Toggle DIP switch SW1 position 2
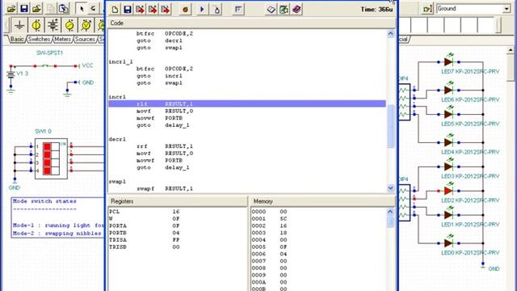 point(51,154)
